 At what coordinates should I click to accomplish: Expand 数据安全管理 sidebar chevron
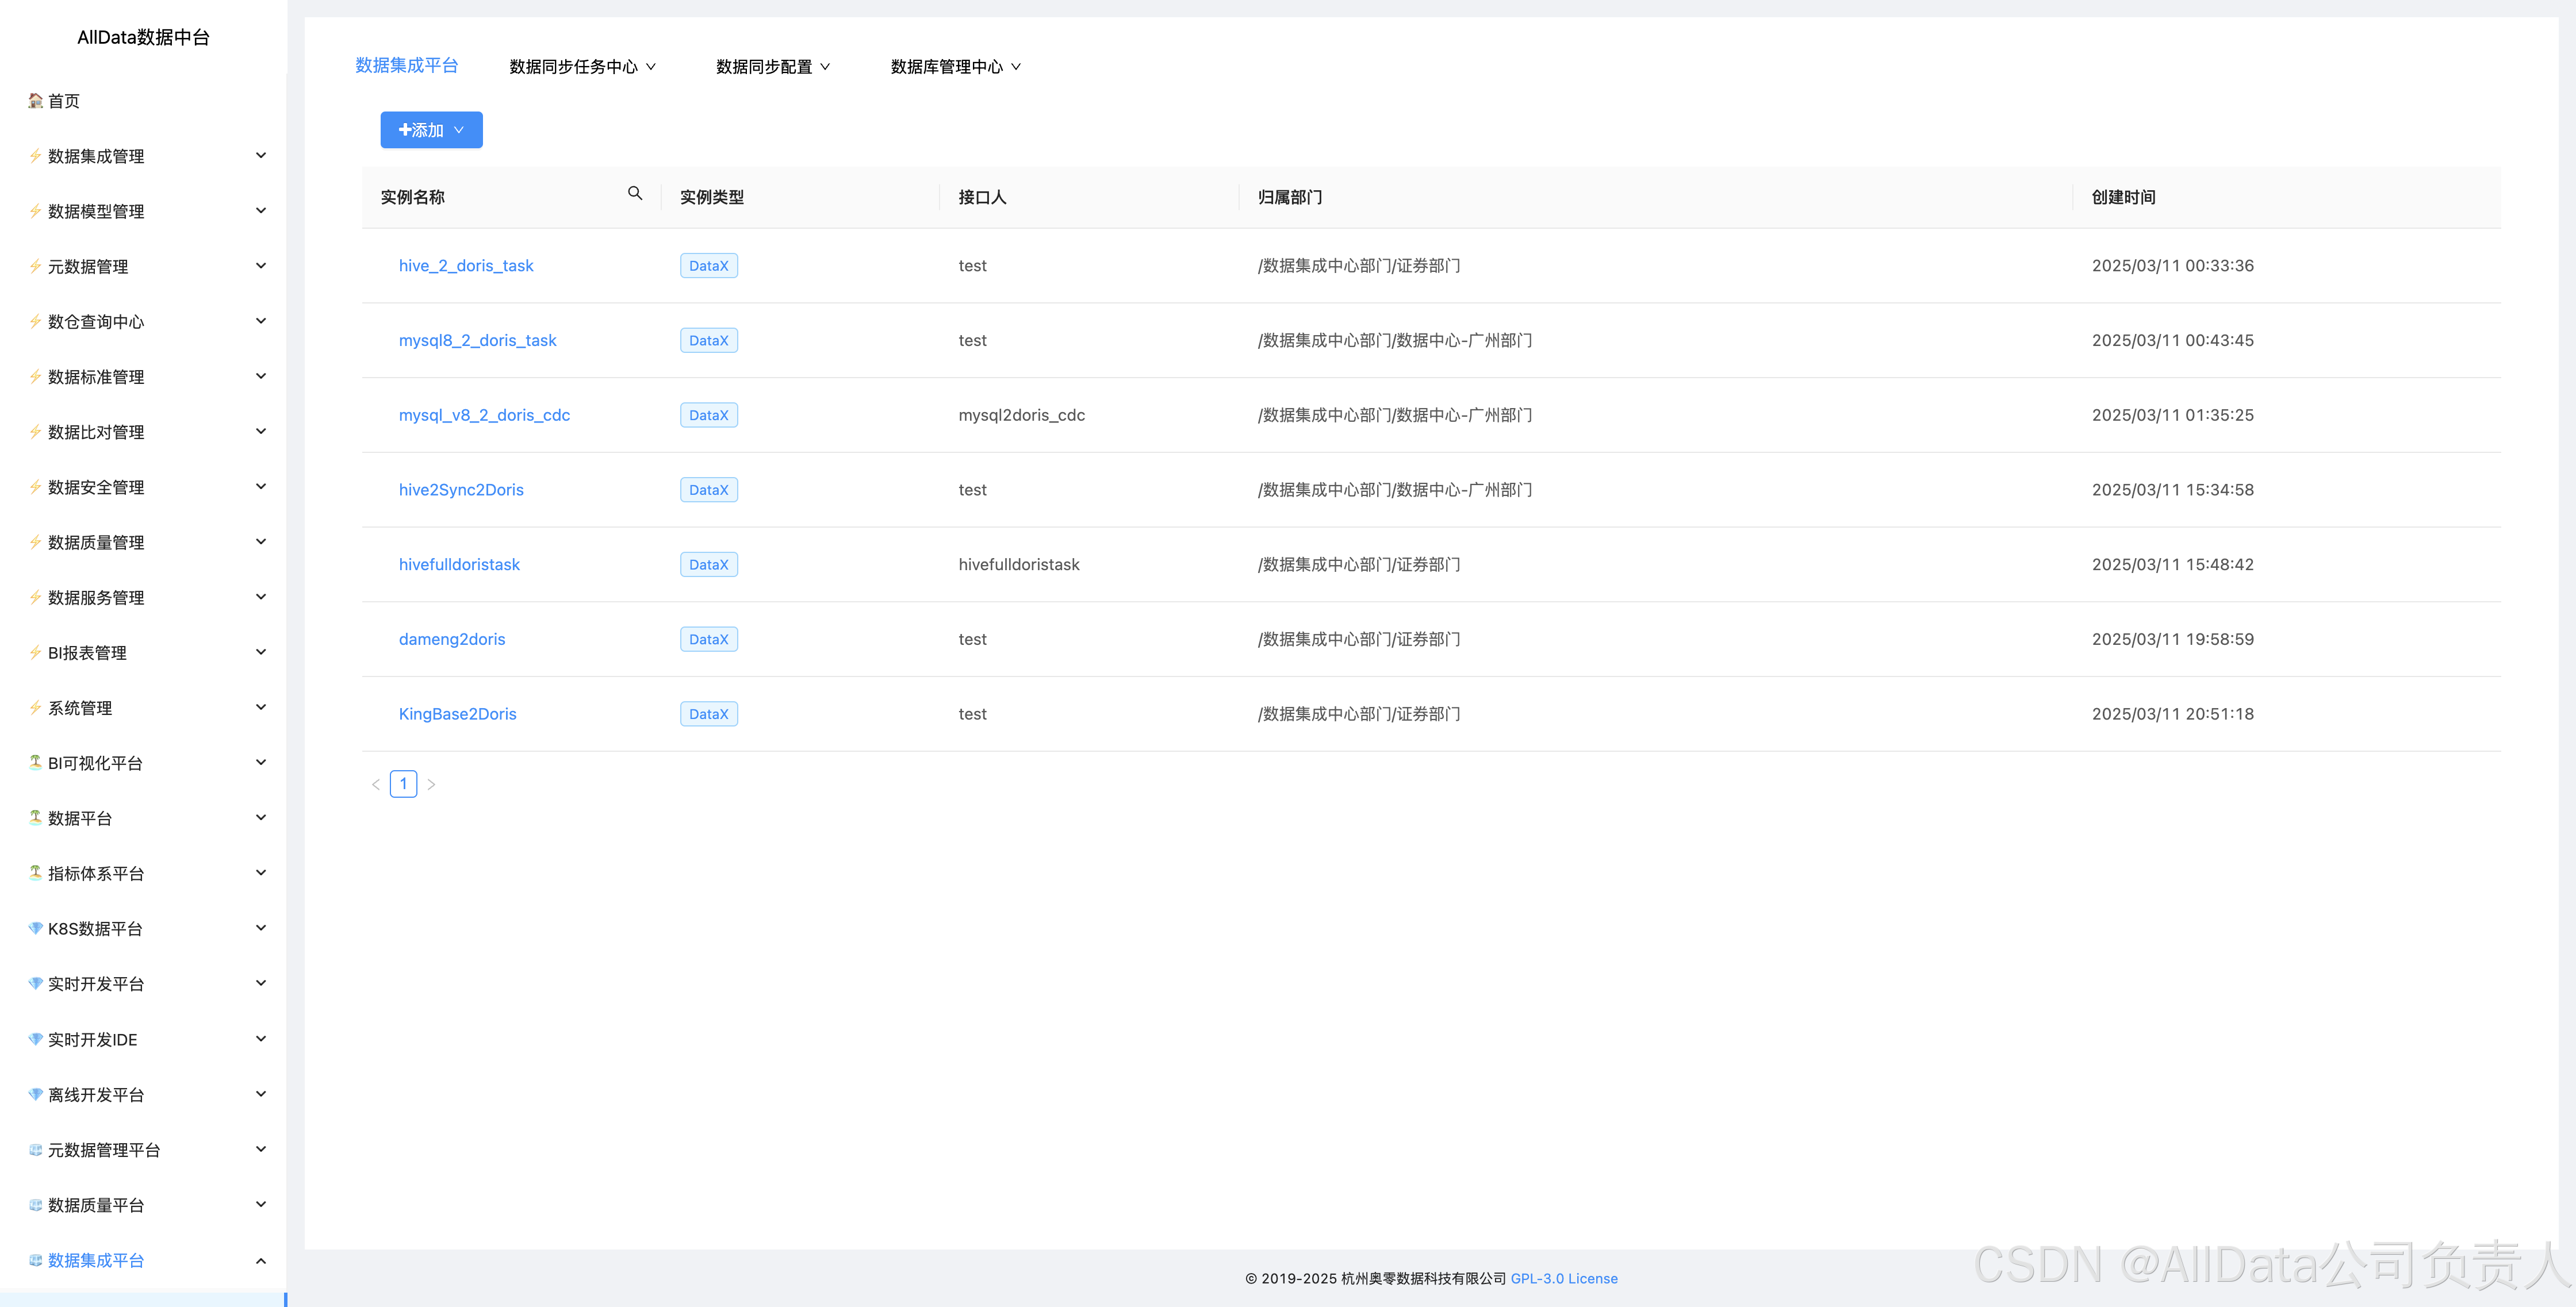tap(261, 487)
